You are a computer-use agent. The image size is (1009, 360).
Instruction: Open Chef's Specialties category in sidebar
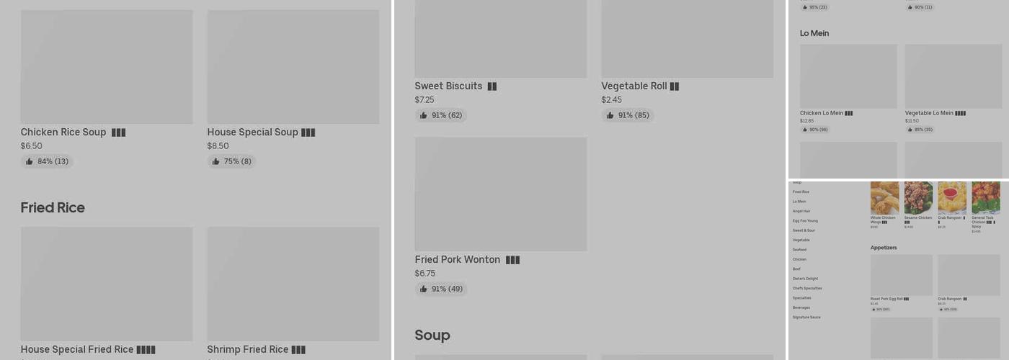(x=807, y=288)
